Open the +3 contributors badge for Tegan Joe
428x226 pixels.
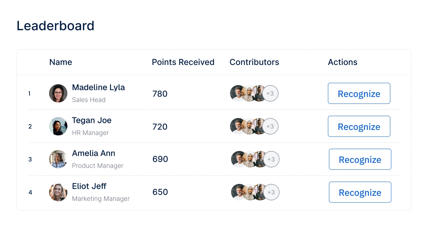[270, 126]
